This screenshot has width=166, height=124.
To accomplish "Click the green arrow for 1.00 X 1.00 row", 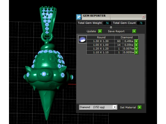I will pyautogui.click(x=136, y=45).
